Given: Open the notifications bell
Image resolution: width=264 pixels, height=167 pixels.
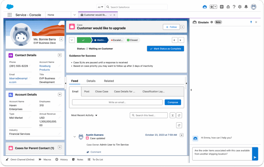Looking at the screenshot, I should point(246,7).
